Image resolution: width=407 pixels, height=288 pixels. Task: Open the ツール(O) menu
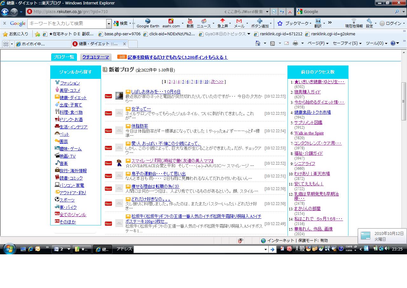(x=376, y=44)
